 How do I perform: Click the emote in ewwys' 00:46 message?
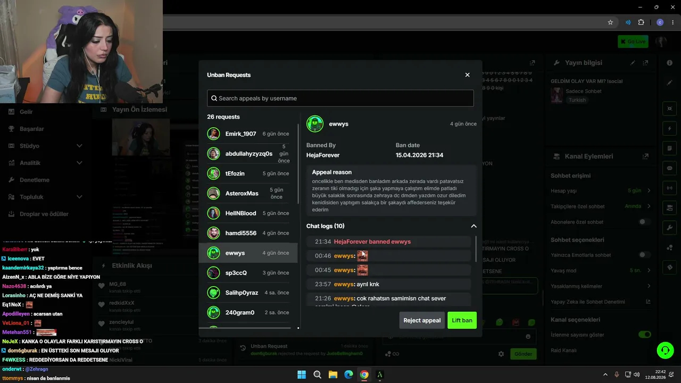362,256
